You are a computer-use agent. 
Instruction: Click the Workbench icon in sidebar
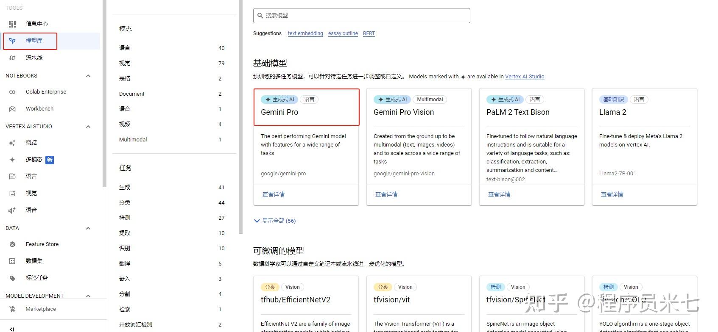12,109
